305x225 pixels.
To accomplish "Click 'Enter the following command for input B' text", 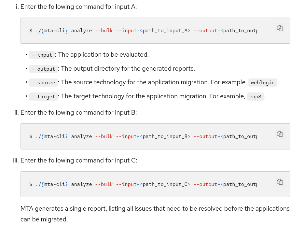I will [x=78, y=113].
